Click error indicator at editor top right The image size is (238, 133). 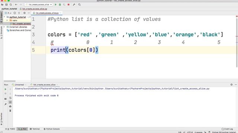click(x=237, y=16)
